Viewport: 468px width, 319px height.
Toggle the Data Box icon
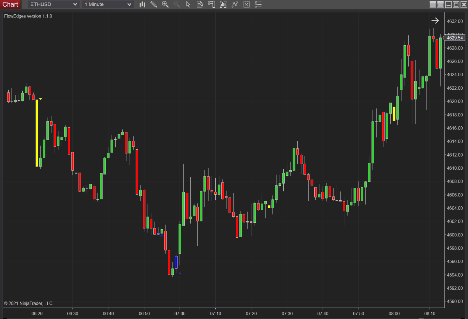(200, 4)
